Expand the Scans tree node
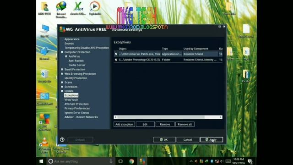Screen dimensions: 293x165 tap(62, 82)
